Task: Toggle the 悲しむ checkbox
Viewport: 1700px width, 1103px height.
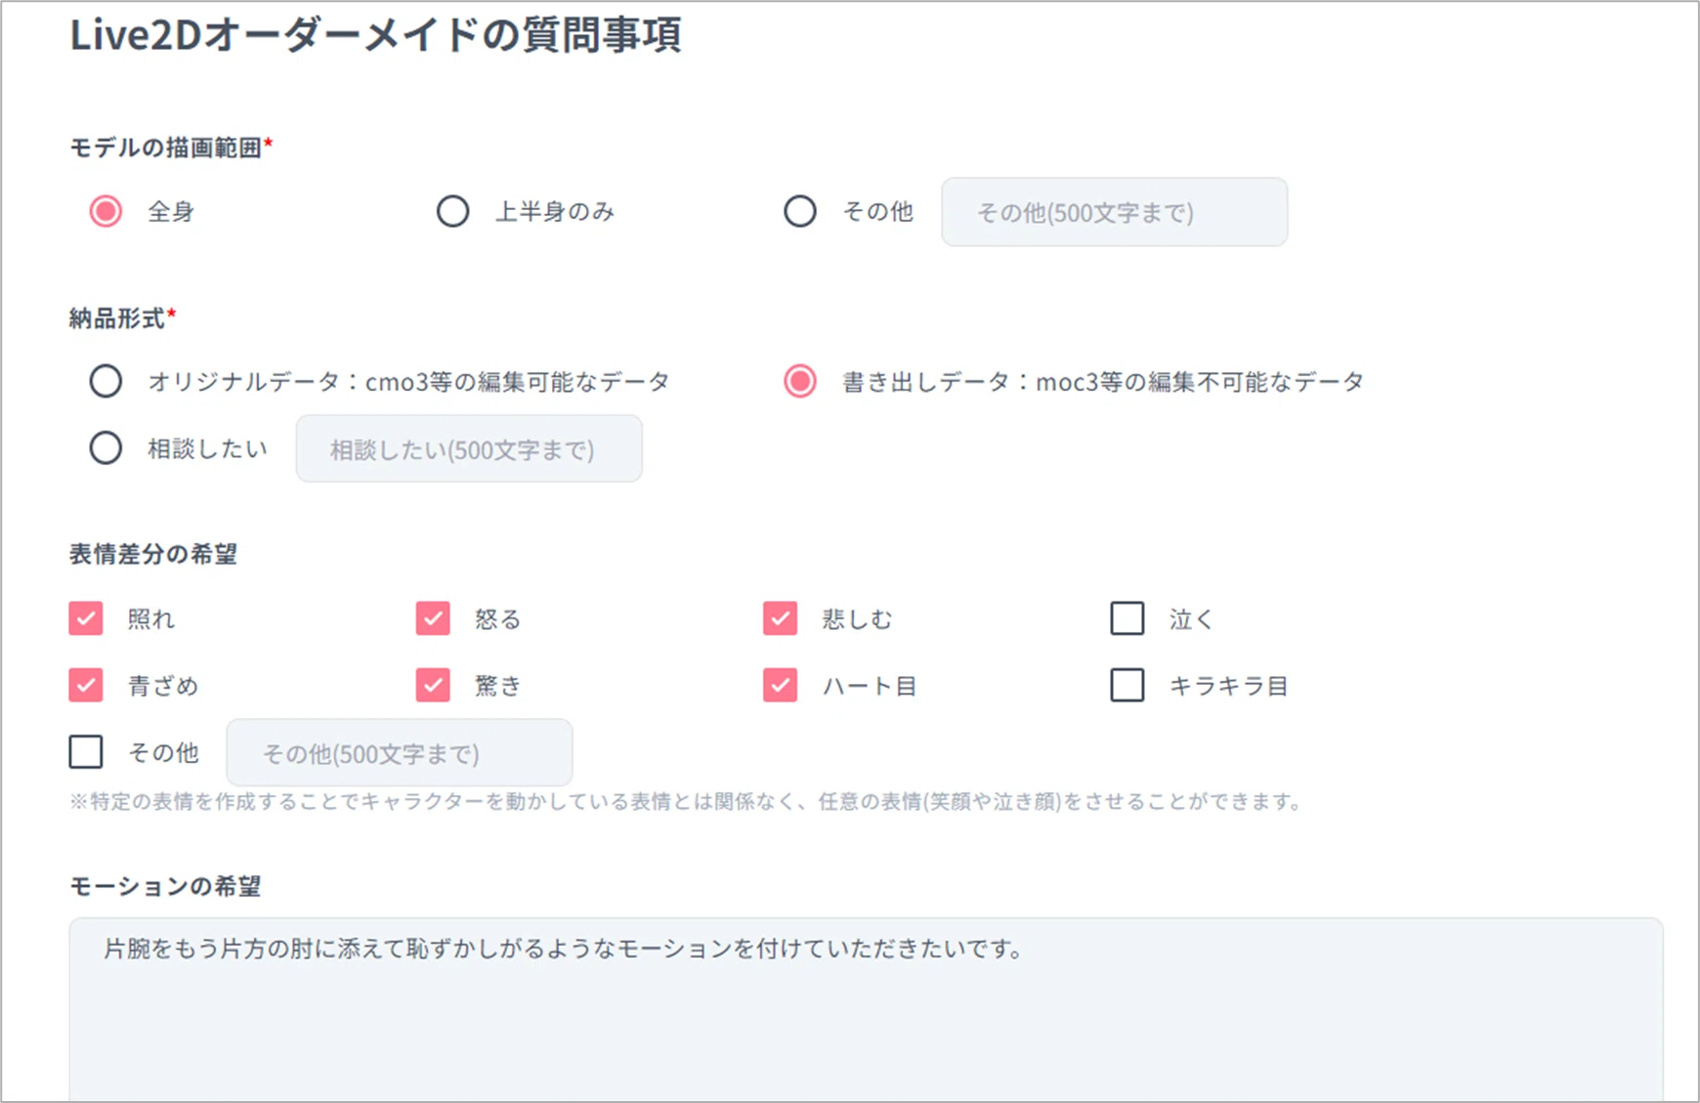Action: click(x=780, y=618)
